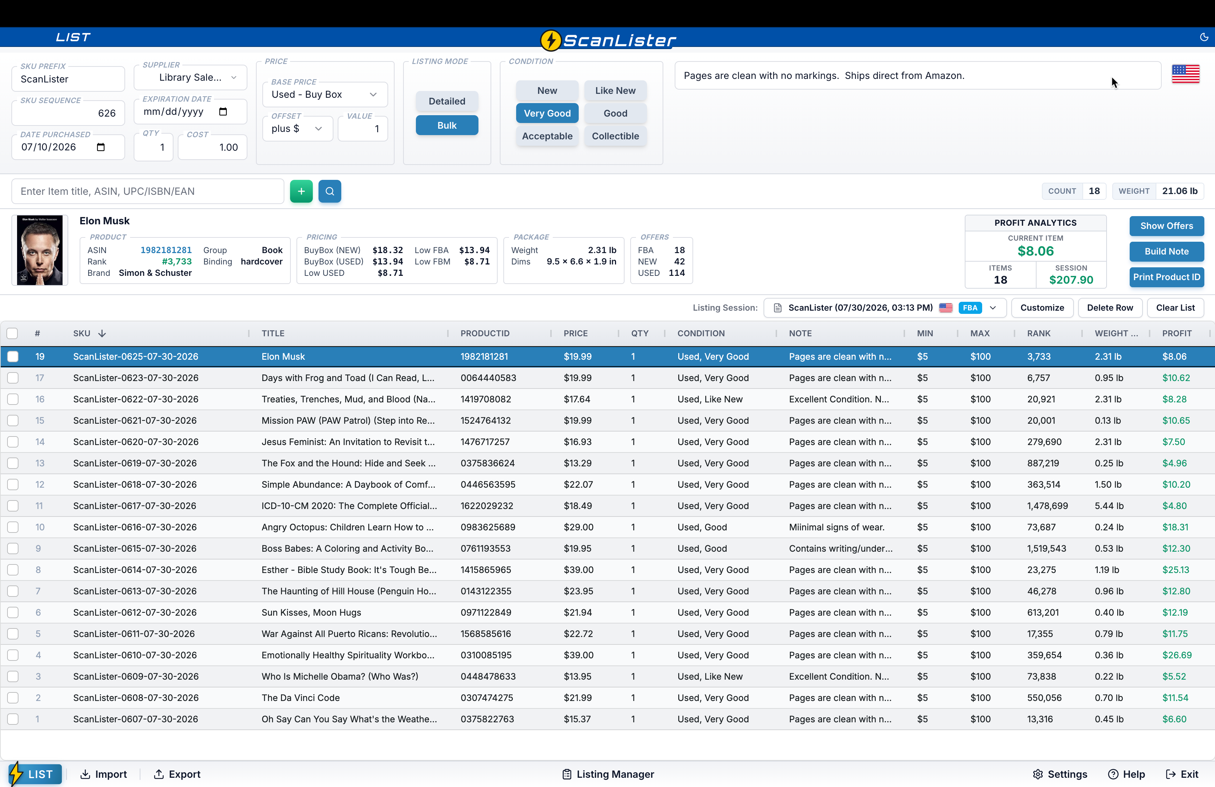Click the SKU Sequence input field
Viewport: 1215px width, 787px height.
(x=68, y=113)
